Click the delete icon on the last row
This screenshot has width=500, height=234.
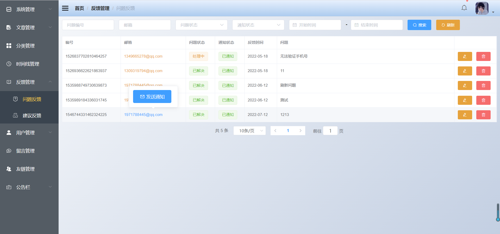(483, 115)
